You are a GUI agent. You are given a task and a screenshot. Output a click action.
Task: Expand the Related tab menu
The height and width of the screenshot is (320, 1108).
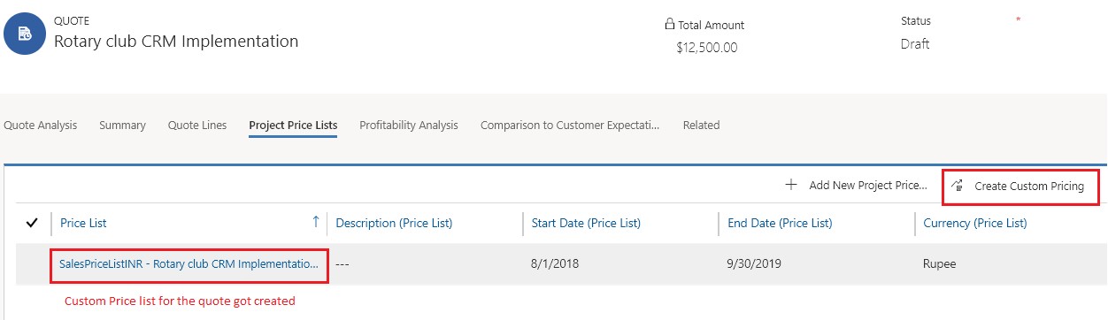pyautogui.click(x=701, y=126)
